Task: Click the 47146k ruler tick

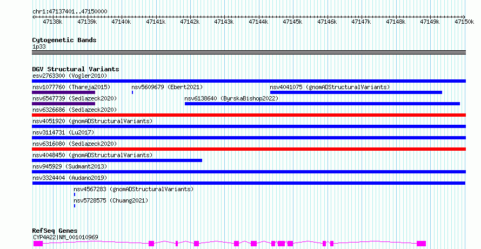Action: (327, 22)
